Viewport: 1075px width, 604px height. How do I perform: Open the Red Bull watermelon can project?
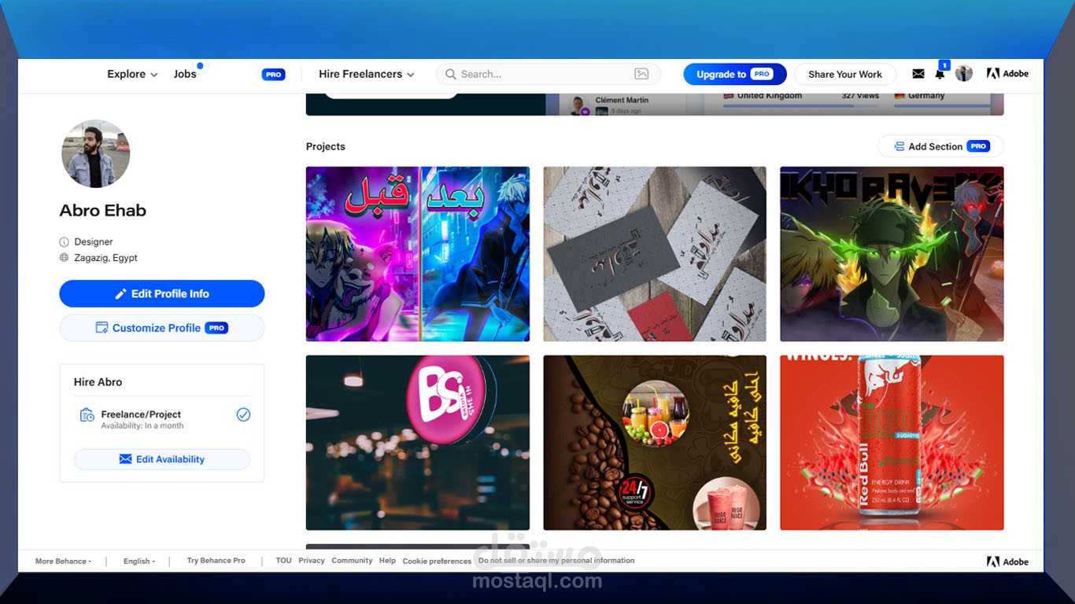(x=892, y=443)
